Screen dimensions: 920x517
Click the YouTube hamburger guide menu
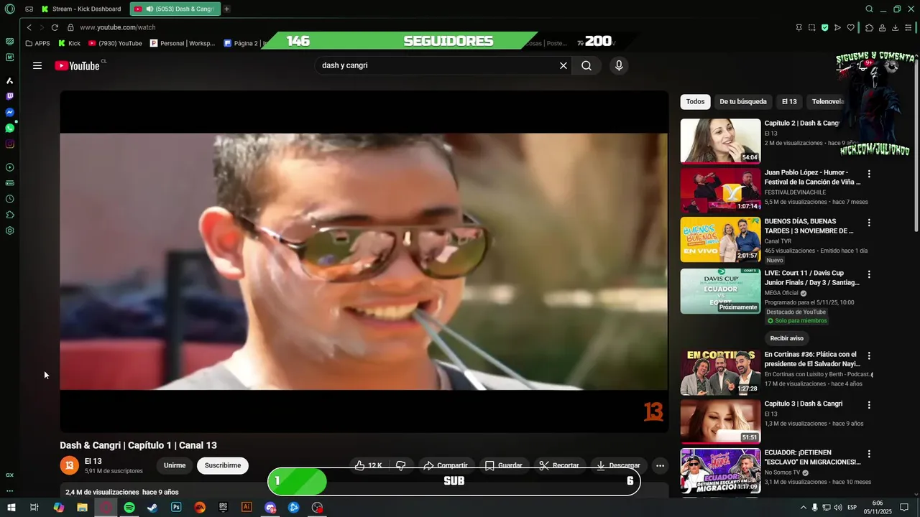pos(37,65)
